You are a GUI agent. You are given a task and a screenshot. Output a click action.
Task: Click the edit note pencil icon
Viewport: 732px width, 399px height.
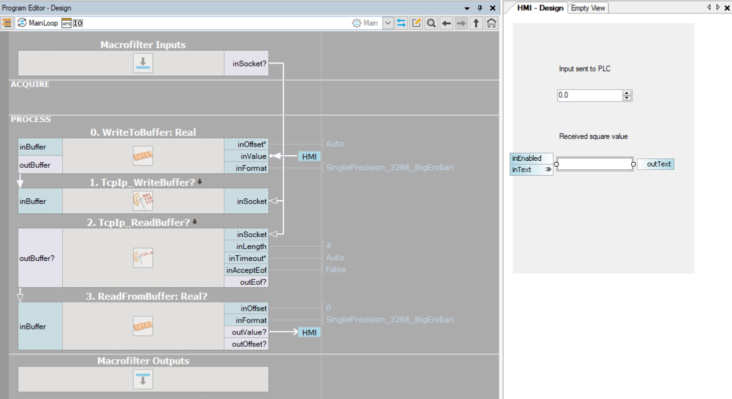416,23
